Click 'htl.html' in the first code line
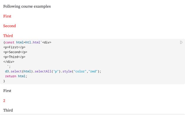The height and width of the screenshot is (115, 185). [34, 42]
